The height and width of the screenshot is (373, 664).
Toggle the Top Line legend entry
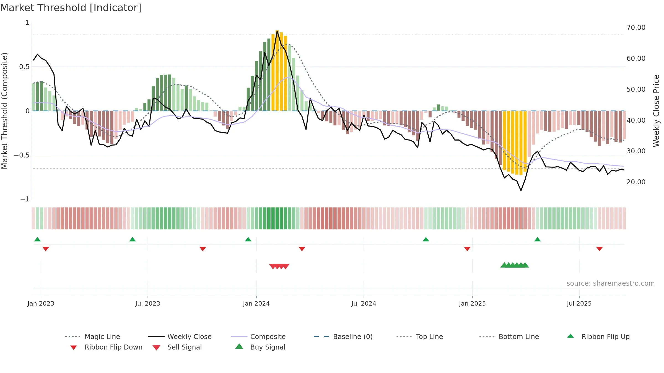pyautogui.click(x=420, y=337)
